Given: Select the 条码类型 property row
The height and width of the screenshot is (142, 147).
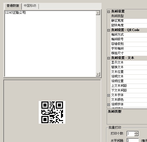Looking at the screenshot, I should coord(129,16).
